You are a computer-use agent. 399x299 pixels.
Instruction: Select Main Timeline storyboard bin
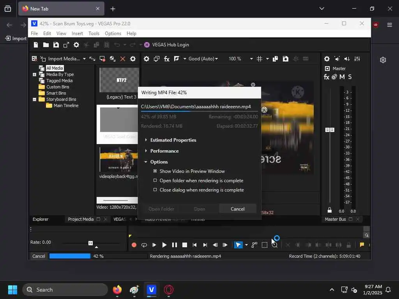(x=66, y=106)
